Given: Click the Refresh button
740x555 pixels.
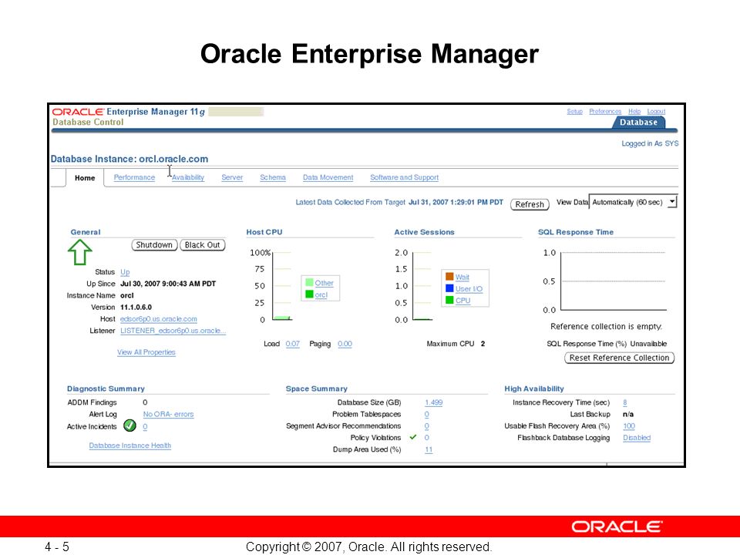Looking at the screenshot, I should click(x=530, y=204).
